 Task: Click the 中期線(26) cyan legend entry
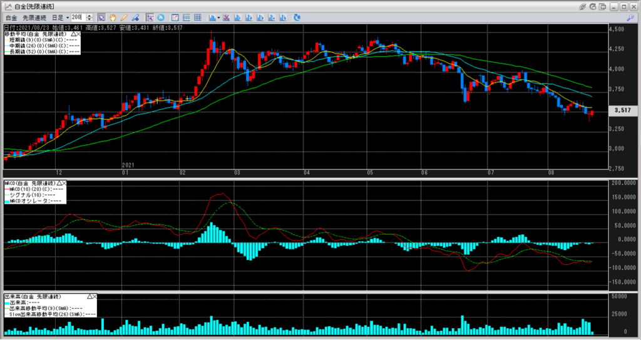42,46
